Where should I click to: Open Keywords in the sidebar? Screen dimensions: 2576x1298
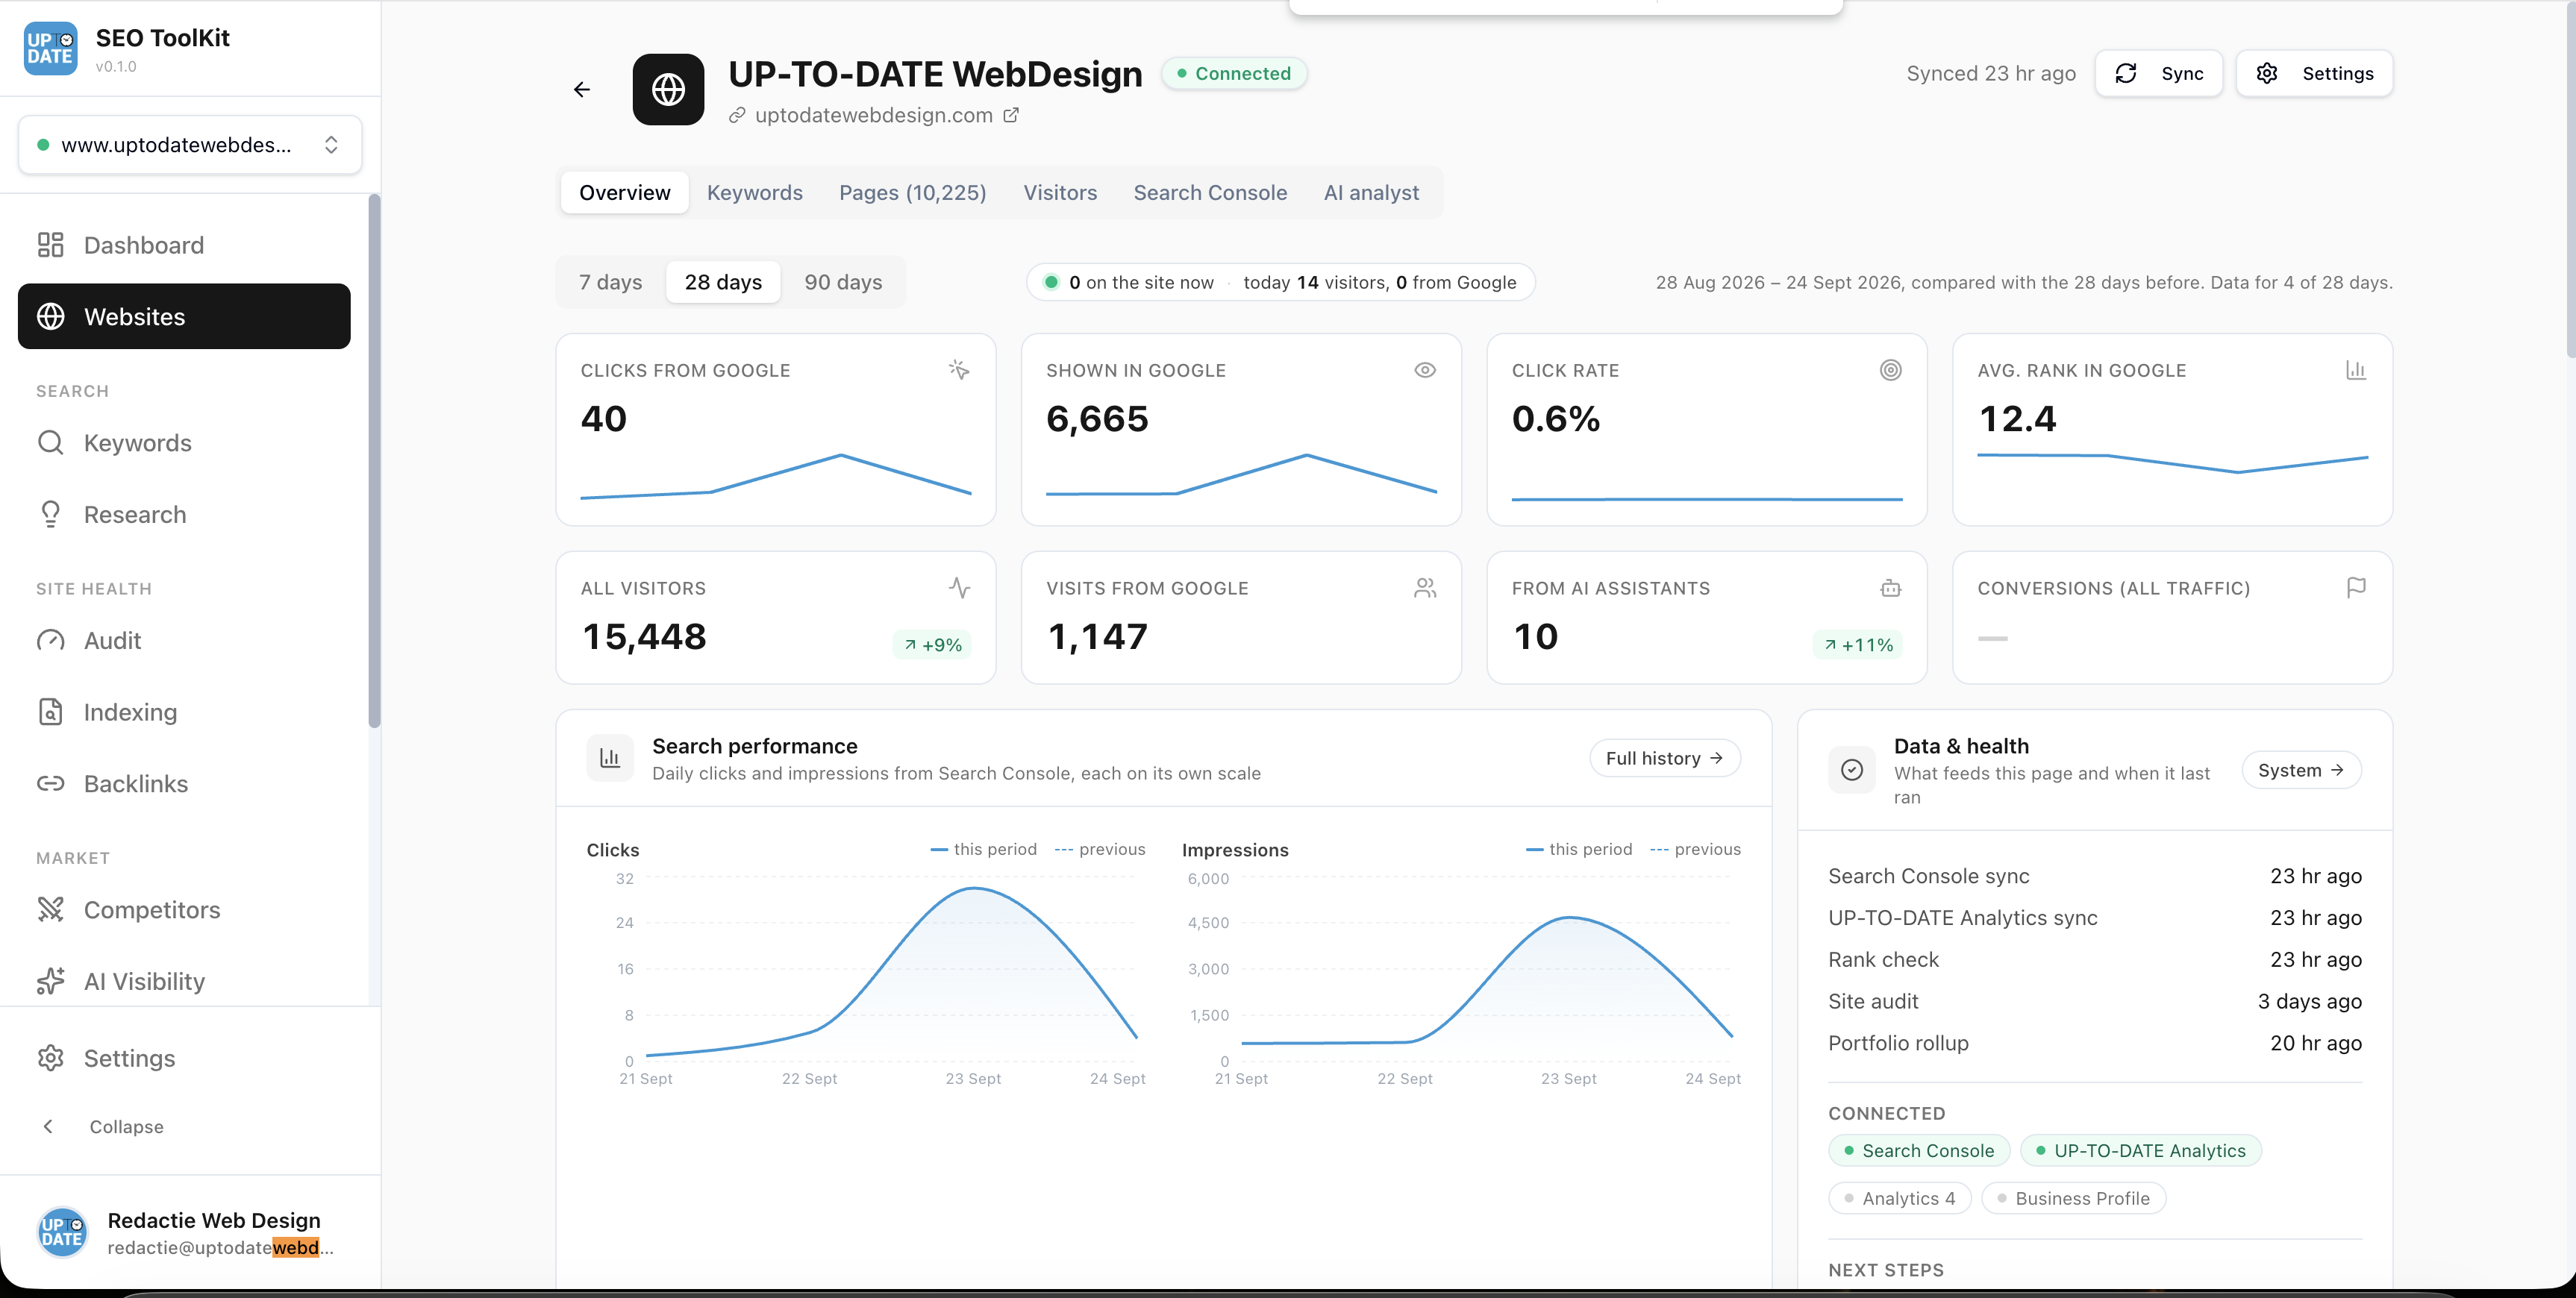tap(184, 443)
